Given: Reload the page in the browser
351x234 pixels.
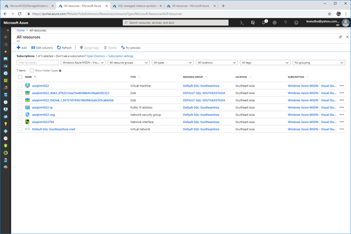Looking at the screenshot, I should (x=19, y=14).
